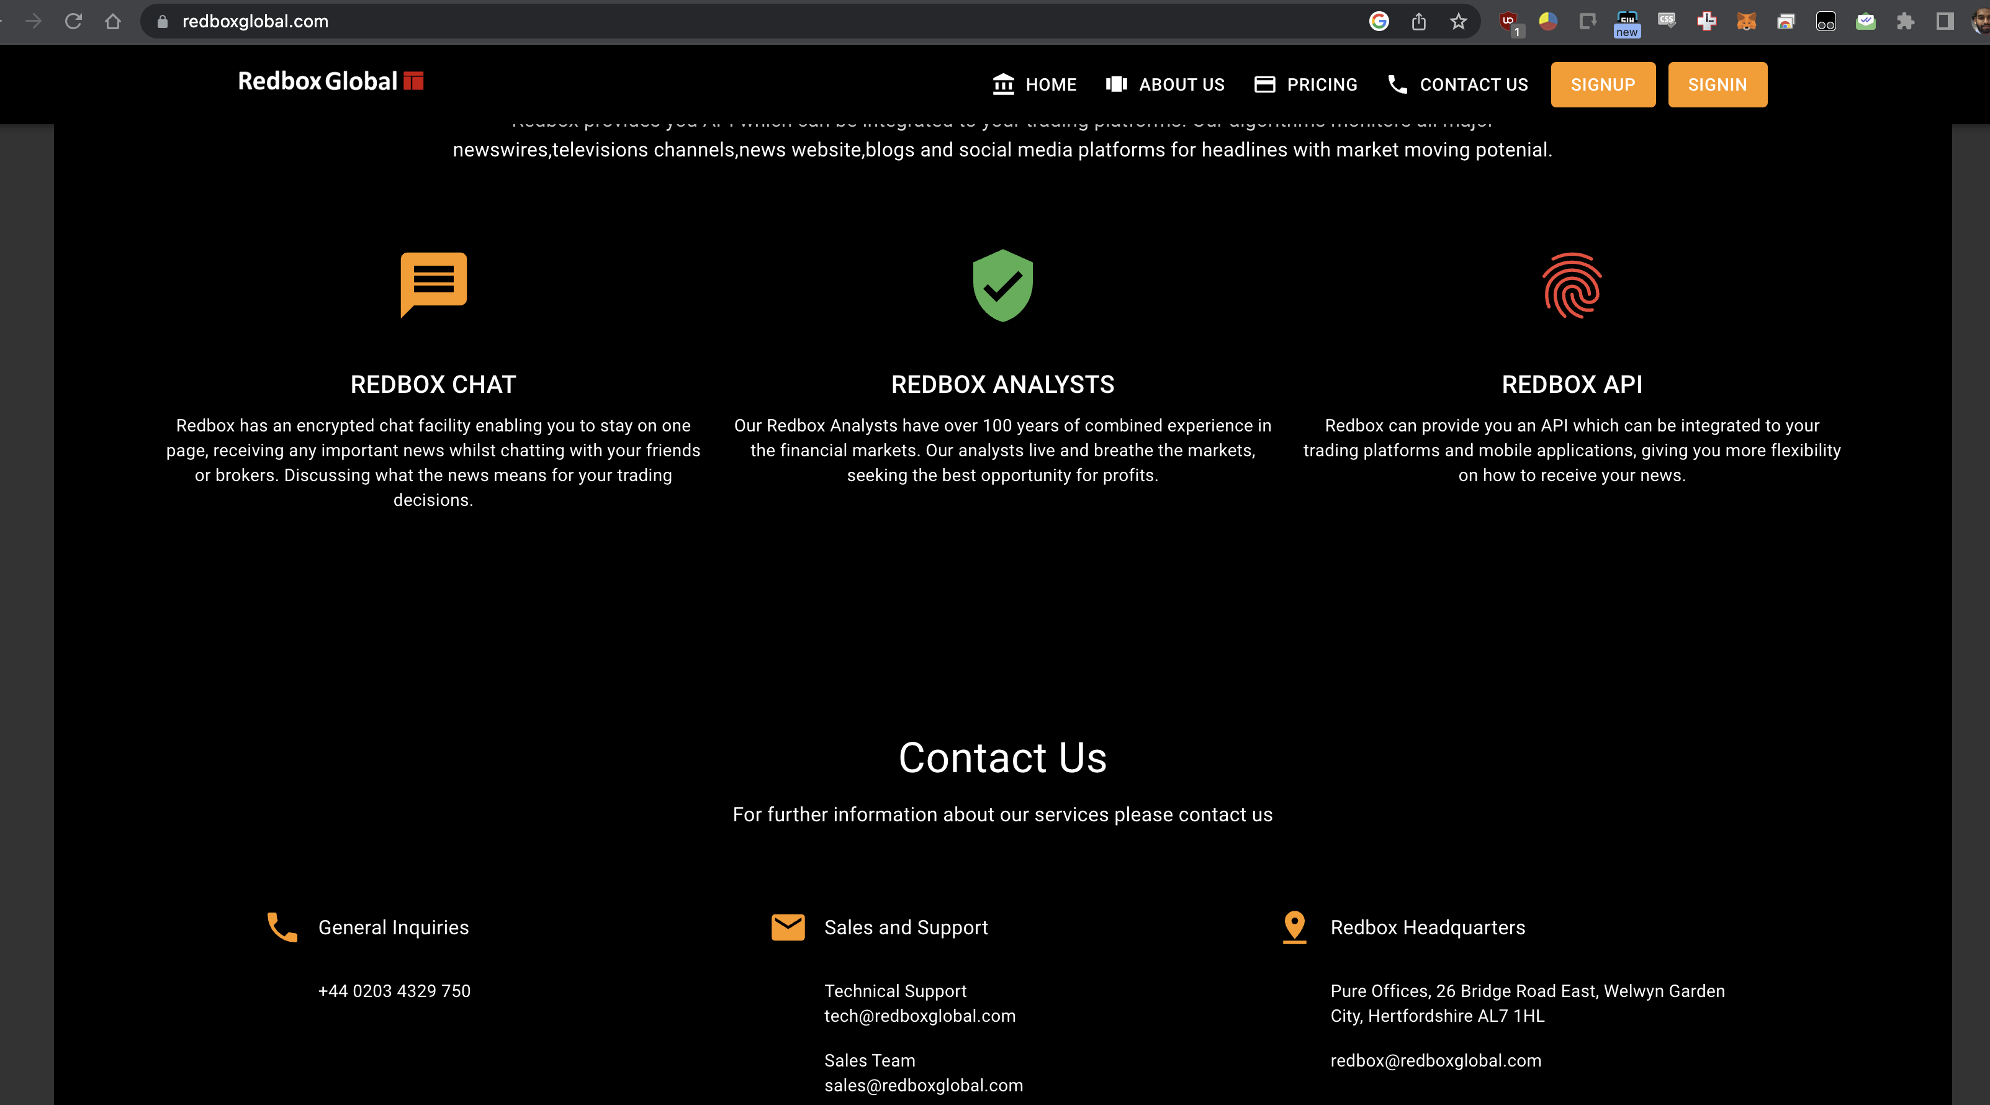
Task: Click the REDBOX CHAT heading
Action: [433, 384]
